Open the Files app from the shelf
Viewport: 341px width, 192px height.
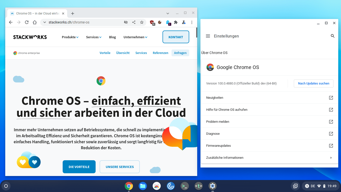143,186
